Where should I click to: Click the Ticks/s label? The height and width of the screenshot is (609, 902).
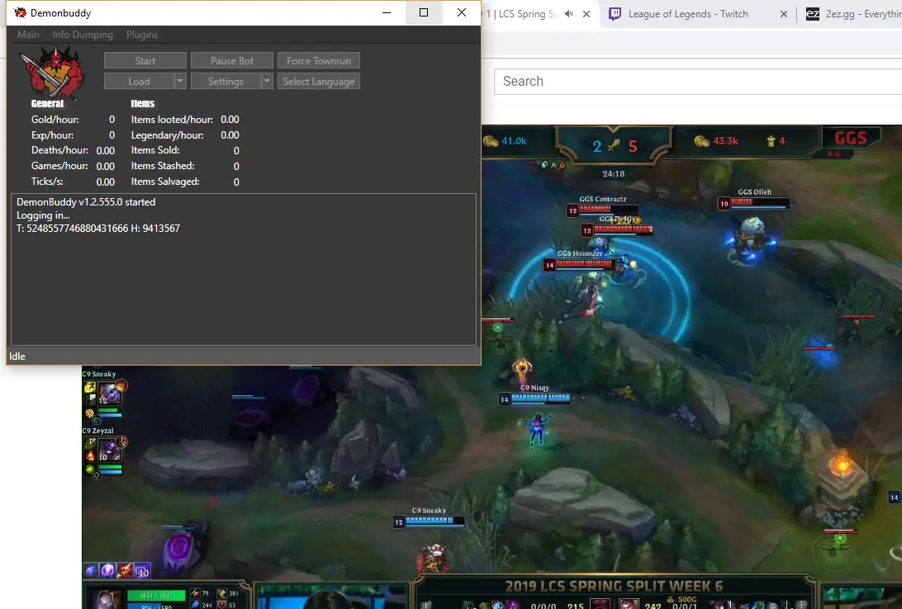tap(47, 182)
